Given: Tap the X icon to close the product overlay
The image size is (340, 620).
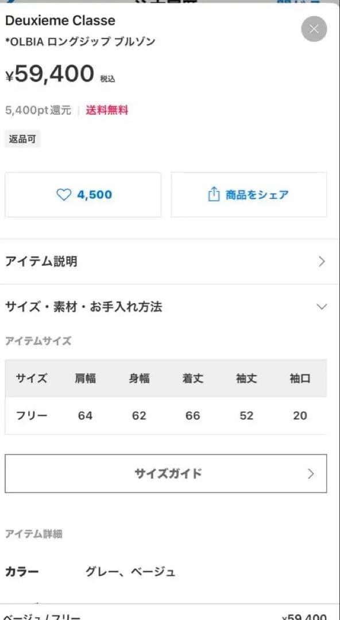Looking at the screenshot, I should click(x=314, y=29).
